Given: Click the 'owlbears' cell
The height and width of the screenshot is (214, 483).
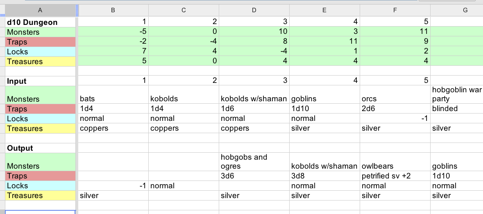Looking at the screenshot, I should pos(395,166).
